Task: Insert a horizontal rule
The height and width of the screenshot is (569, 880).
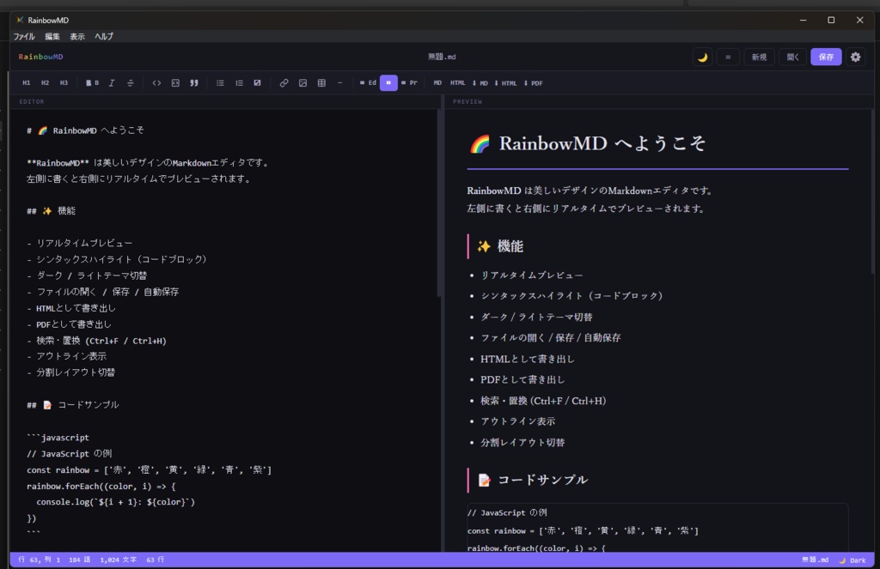Action: tap(340, 82)
